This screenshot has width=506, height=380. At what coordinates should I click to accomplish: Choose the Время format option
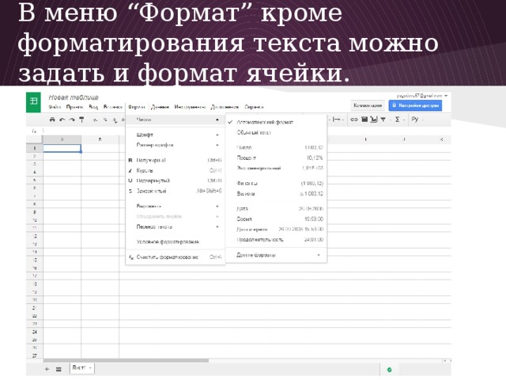(276, 219)
